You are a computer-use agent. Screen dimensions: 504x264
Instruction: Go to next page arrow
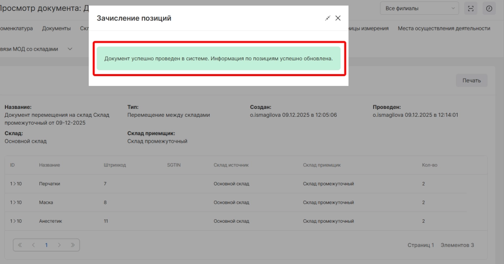click(59, 245)
